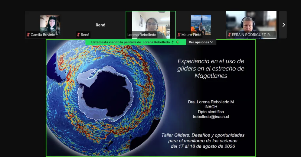Click Antarctica globe image on slide
Viewport: 301px width, 157px height.
point(106,99)
